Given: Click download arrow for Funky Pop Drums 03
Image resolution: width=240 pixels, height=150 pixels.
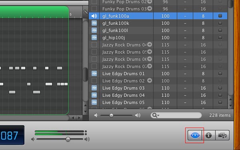Looking at the screenshot, I should pyautogui.click(x=150, y=8).
